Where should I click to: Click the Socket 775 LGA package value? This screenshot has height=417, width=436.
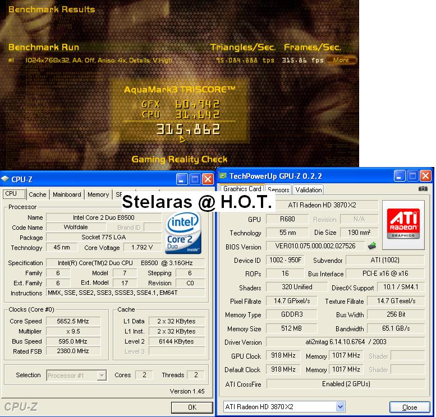pyautogui.click(x=104, y=237)
